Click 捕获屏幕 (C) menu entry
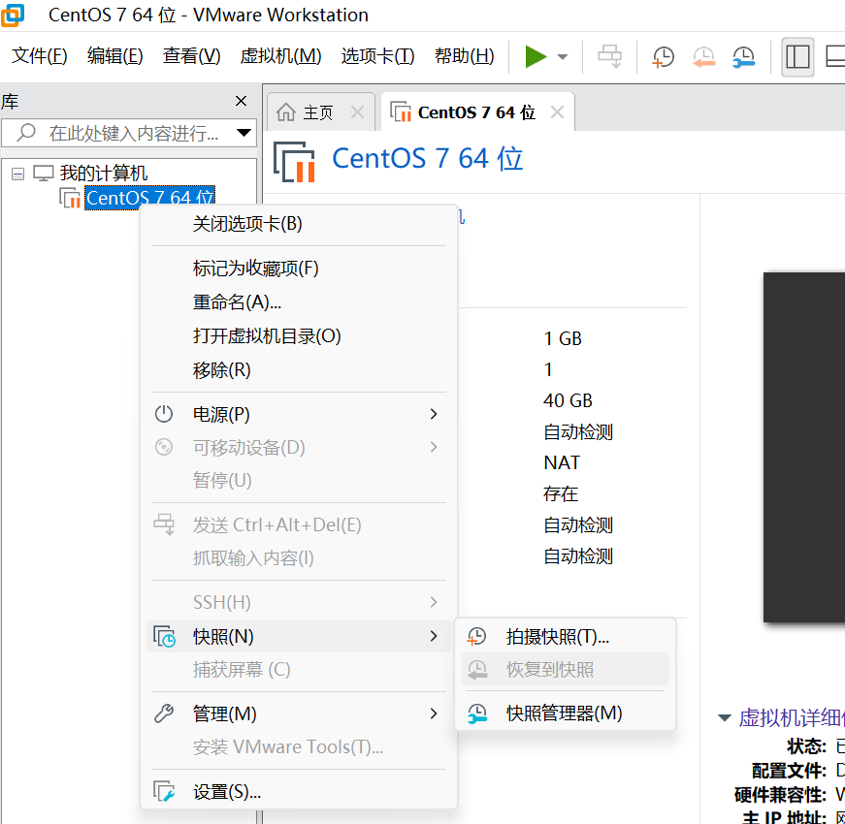The image size is (845, 824). (x=298, y=670)
